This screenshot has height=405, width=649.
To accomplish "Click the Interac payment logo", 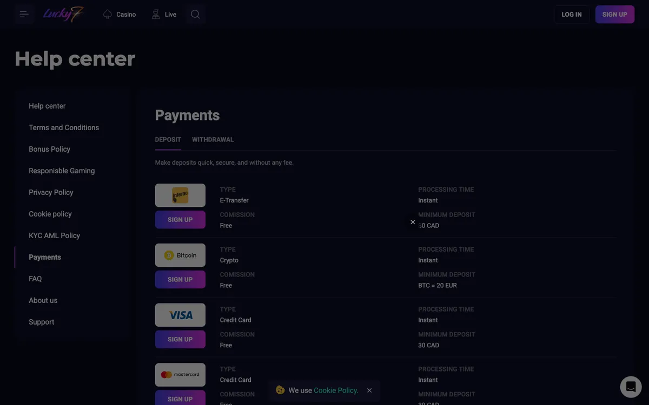I will click(180, 195).
